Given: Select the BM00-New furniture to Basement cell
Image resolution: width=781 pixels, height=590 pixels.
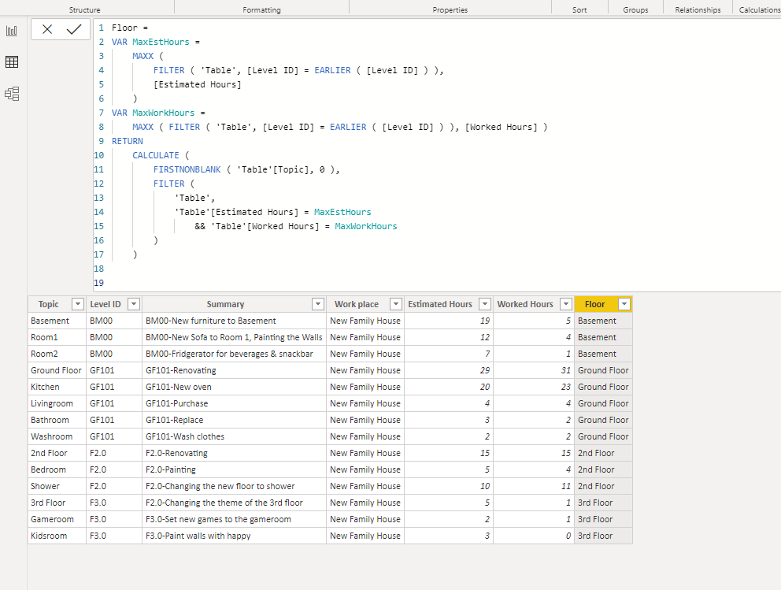Looking at the screenshot, I should pos(234,321).
